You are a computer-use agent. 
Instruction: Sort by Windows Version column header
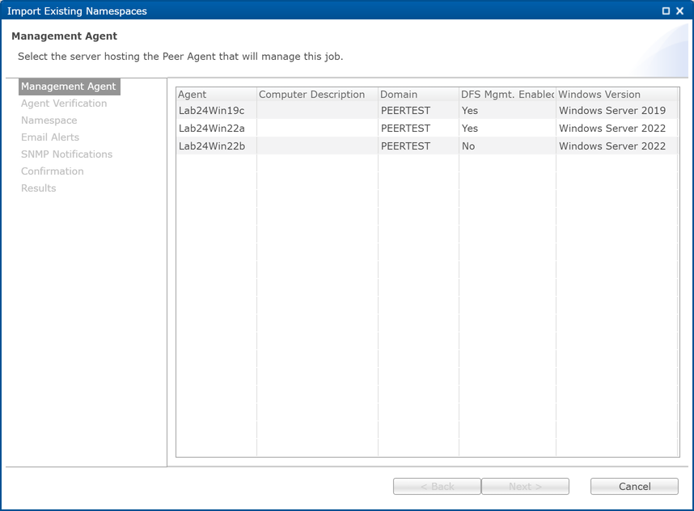click(x=617, y=95)
